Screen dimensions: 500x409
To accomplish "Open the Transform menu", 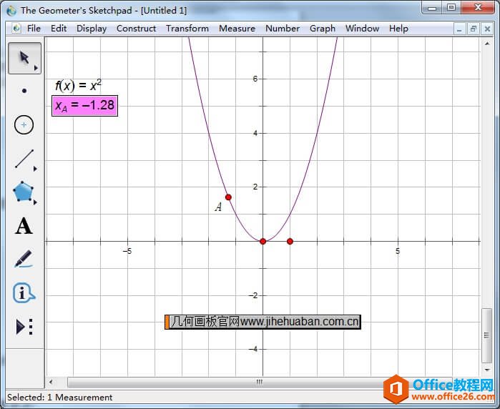I will tap(187, 29).
